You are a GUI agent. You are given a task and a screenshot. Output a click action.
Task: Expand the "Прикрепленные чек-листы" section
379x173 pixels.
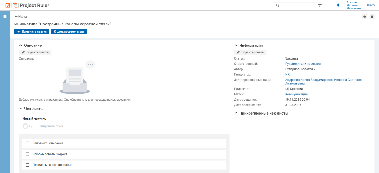(236, 113)
